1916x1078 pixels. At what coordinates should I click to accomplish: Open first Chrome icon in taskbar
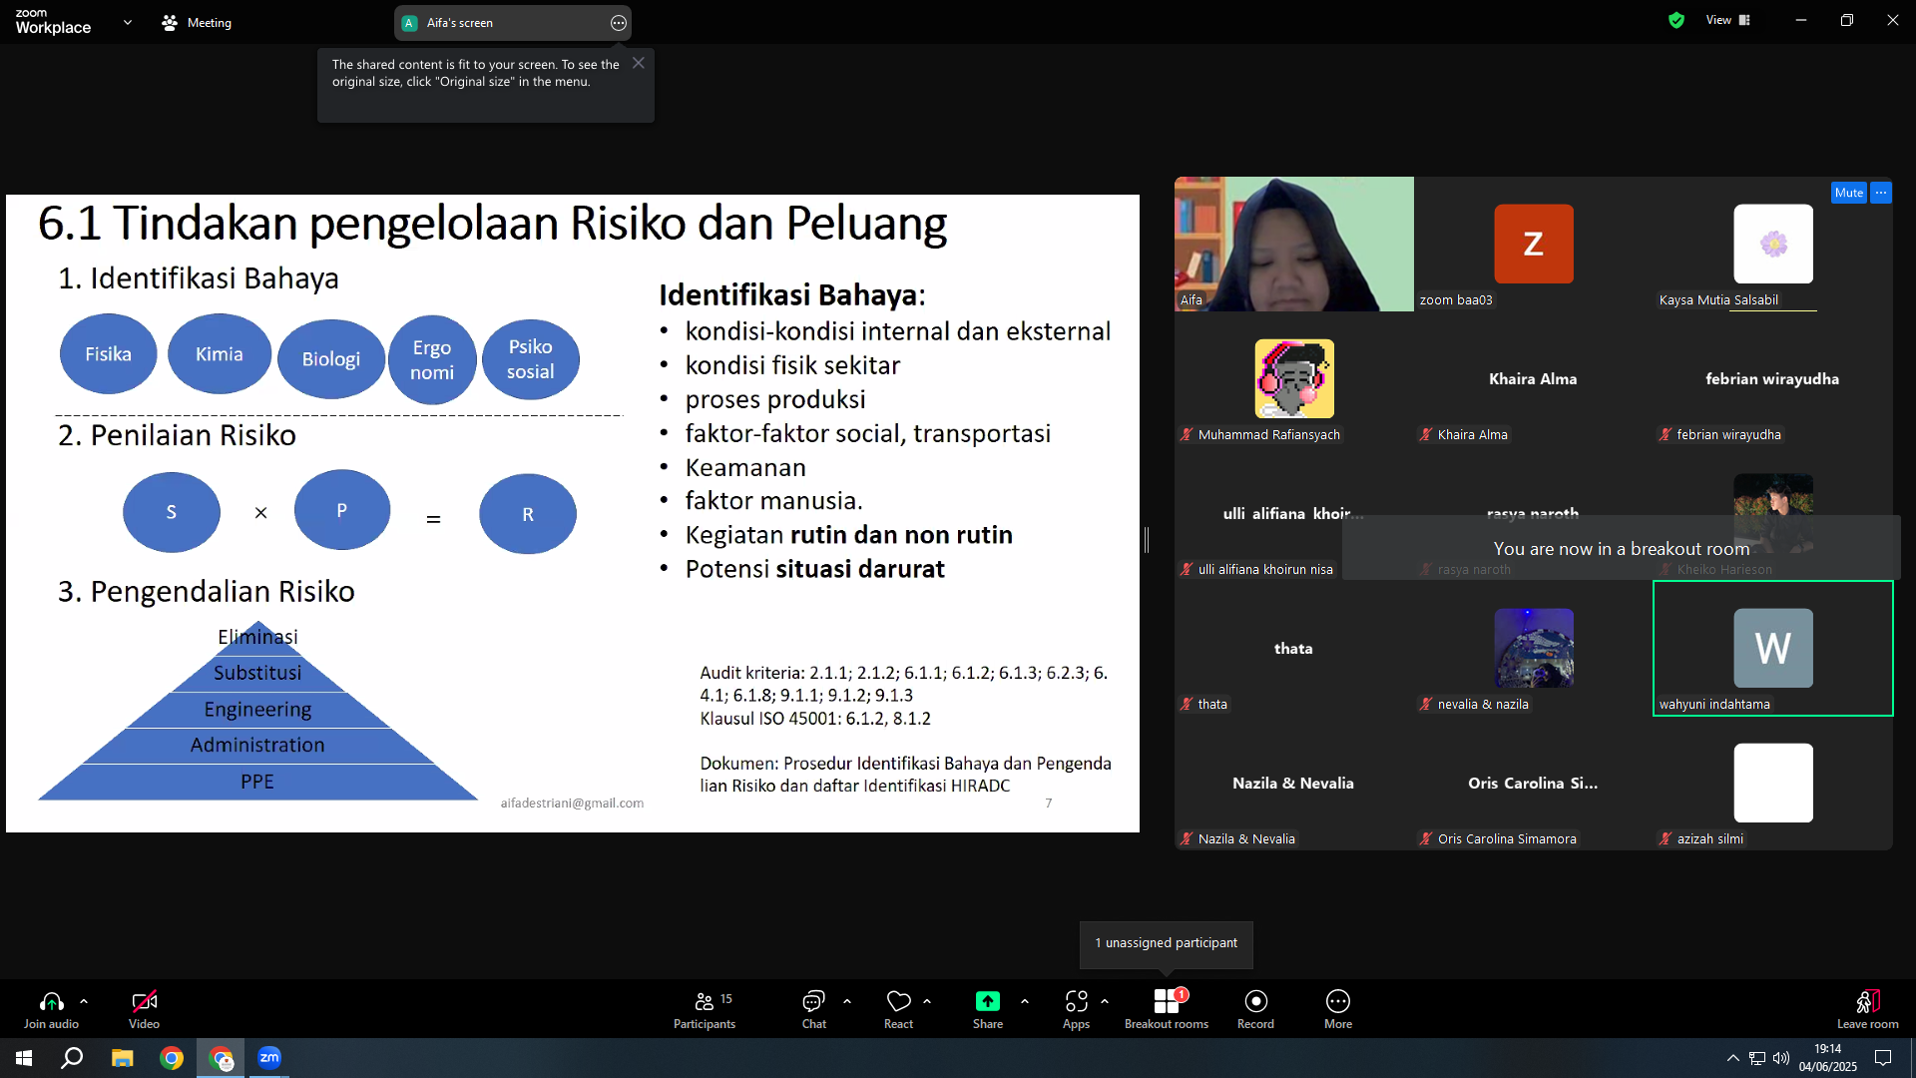coord(172,1058)
